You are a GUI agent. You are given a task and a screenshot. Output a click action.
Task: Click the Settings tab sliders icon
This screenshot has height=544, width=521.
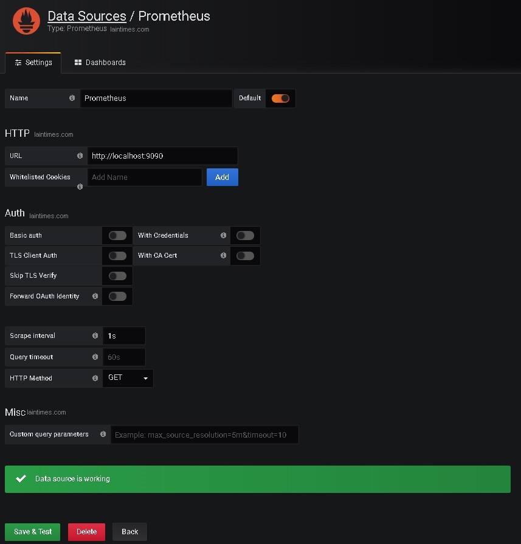tap(18, 63)
